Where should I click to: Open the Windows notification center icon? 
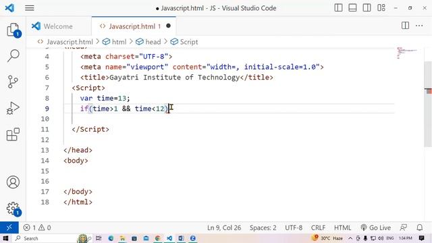421,238
